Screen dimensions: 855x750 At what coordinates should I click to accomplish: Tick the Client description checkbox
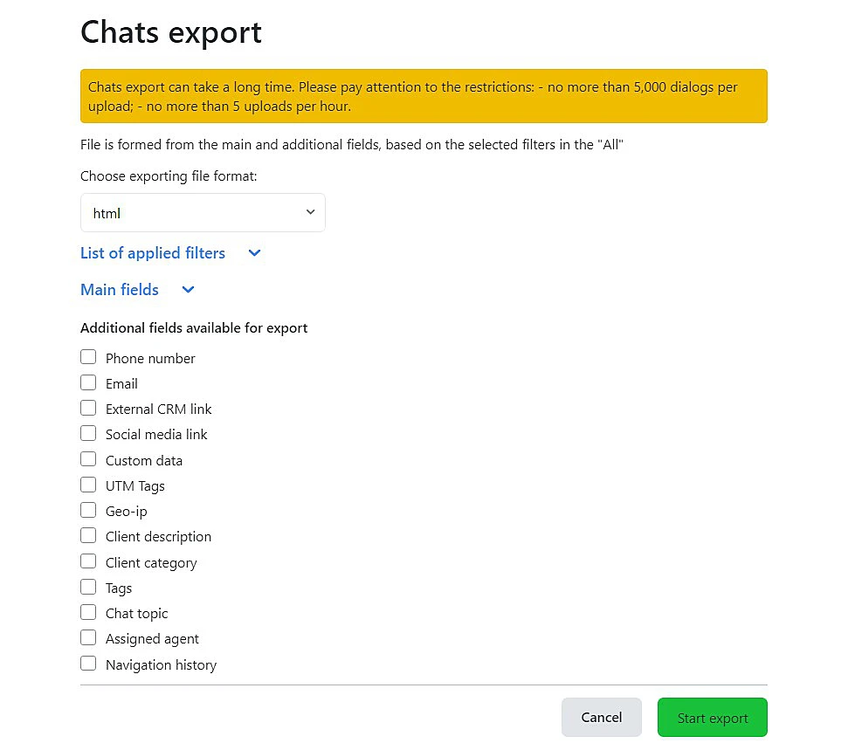click(88, 535)
